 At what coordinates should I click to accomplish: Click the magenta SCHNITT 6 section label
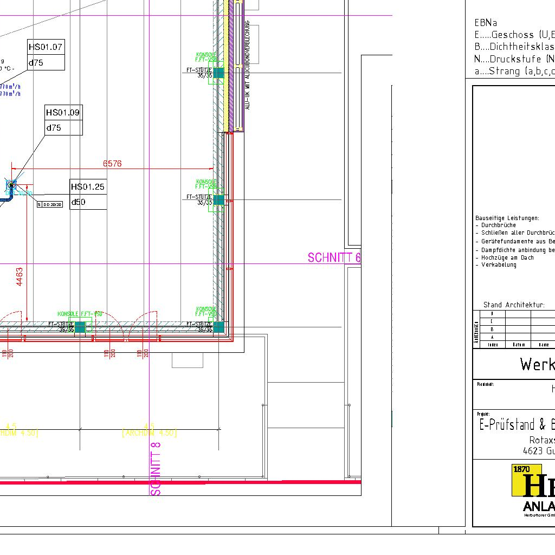[334, 258]
